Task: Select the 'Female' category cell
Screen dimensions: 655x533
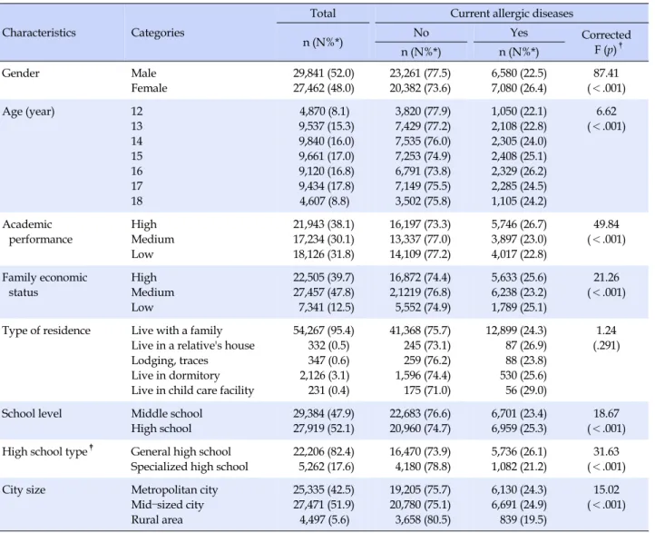Action: click(149, 88)
